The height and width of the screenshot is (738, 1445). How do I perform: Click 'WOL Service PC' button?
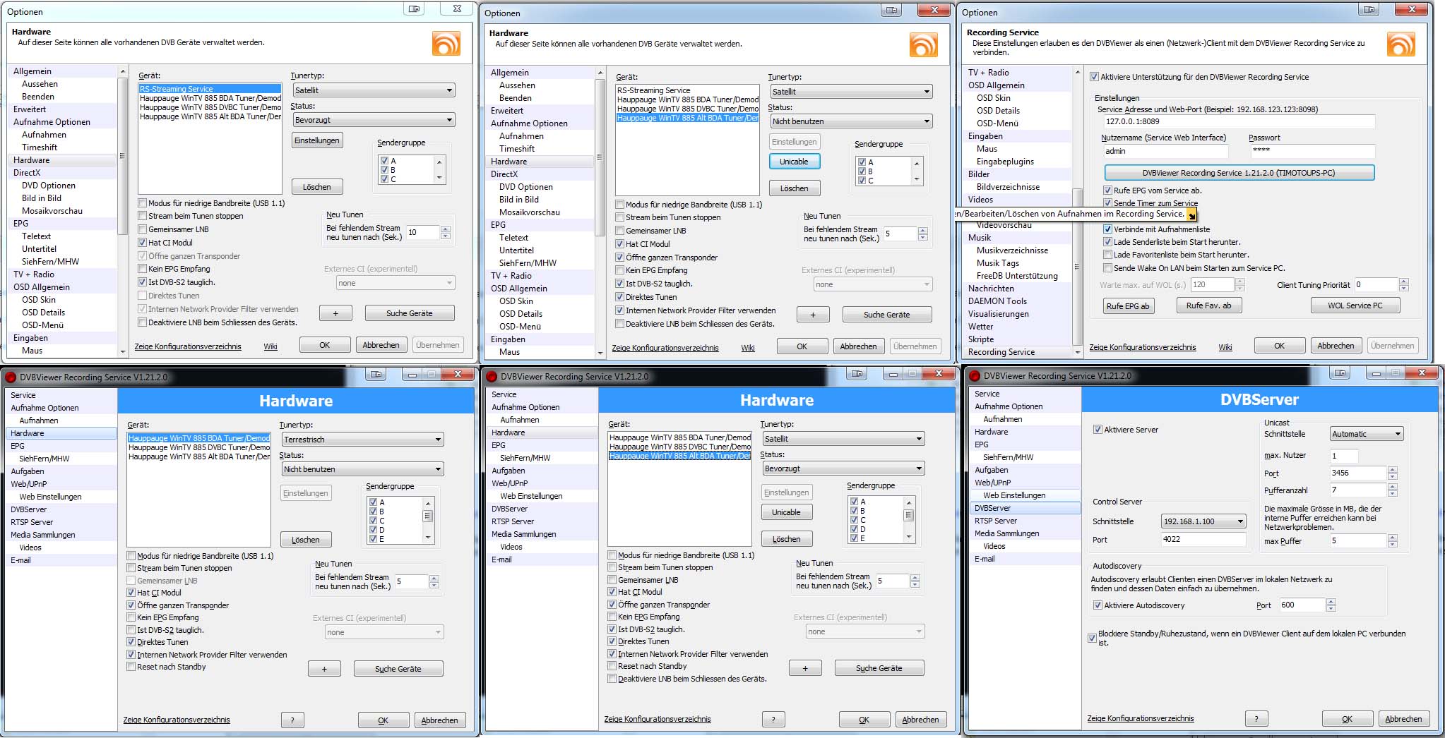pos(1355,306)
